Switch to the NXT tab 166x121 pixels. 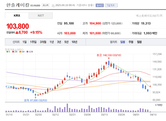[x=41, y=16]
